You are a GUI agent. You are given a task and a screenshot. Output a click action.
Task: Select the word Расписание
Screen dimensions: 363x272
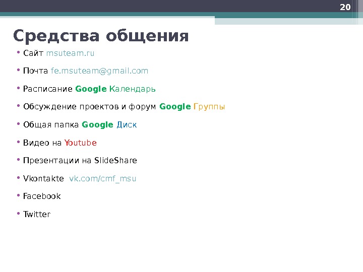click(48, 89)
